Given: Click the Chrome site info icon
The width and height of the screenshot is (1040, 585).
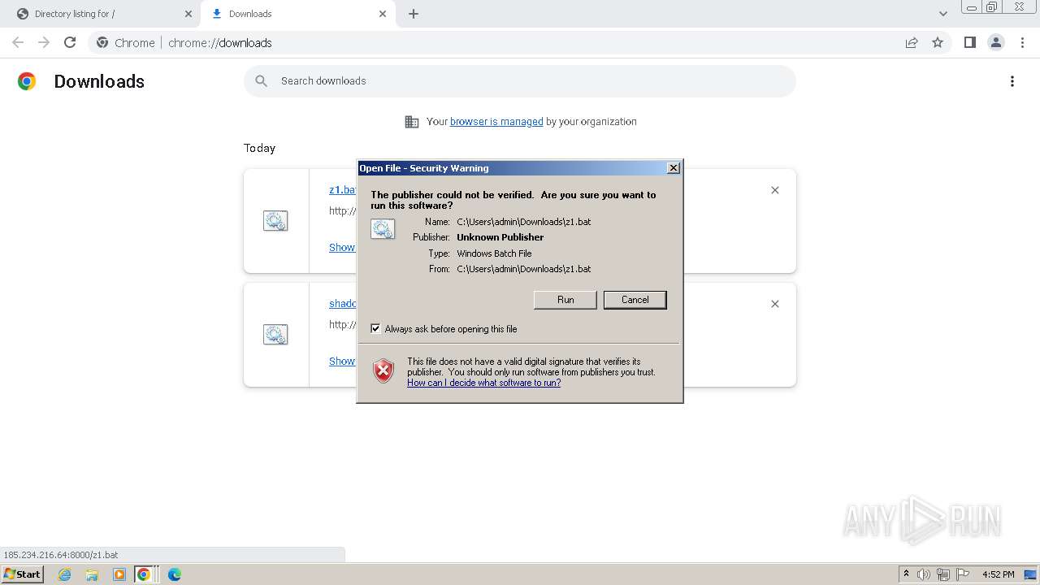Looking at the screenshot, I should [102, 42].
